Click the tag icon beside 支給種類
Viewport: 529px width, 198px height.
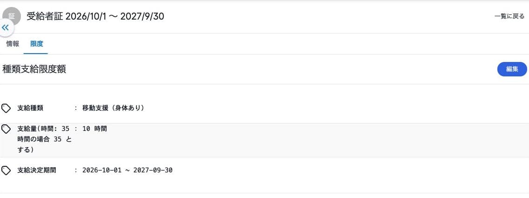(x=6, y=108)
